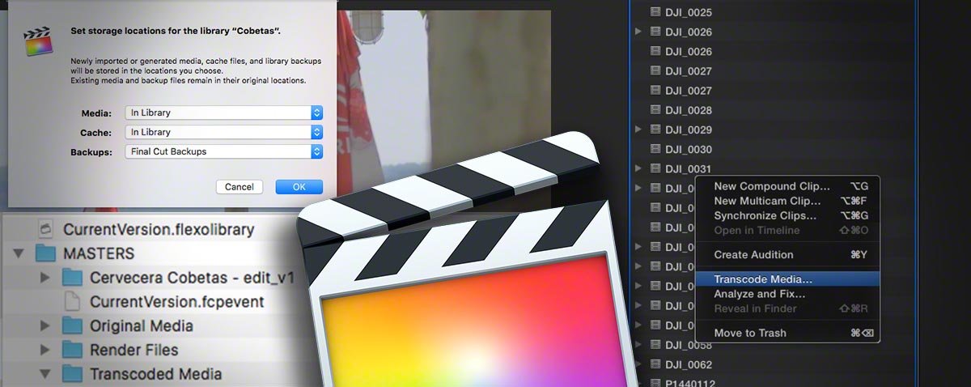Click the Render Files folder icon

(x=73, y=351)
